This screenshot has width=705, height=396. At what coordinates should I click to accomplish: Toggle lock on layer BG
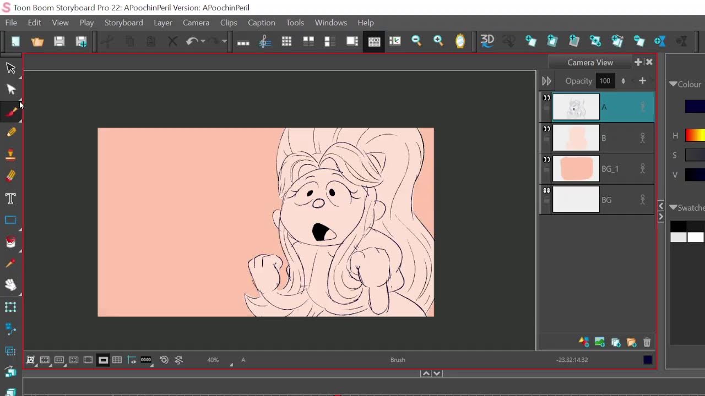click(x=546, y=201)
